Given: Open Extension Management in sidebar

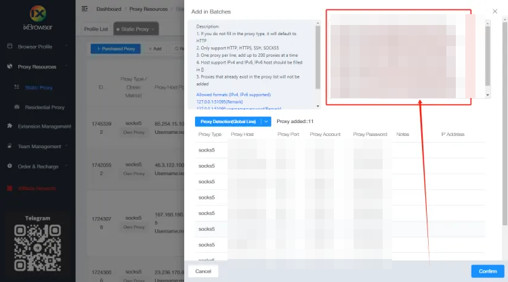Looking at the screenshot, I should (x=45, y=126).
